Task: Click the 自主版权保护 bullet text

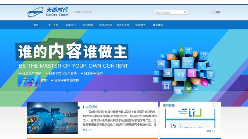Action: pyautogui.click(x=93, y=73)
